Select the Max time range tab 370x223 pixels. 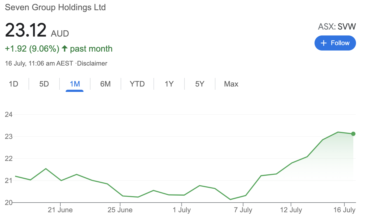tap(231, 84)
